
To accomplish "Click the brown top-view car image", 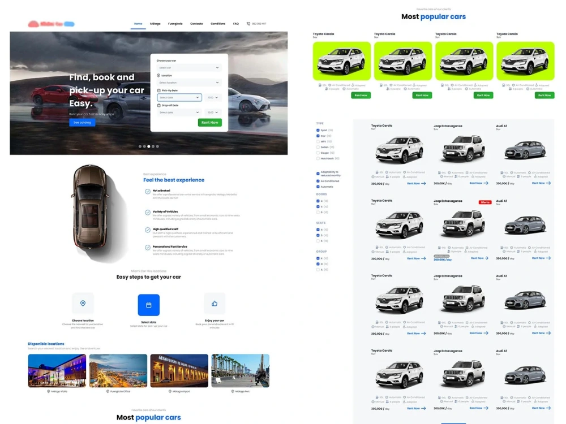I will (91, 207).
